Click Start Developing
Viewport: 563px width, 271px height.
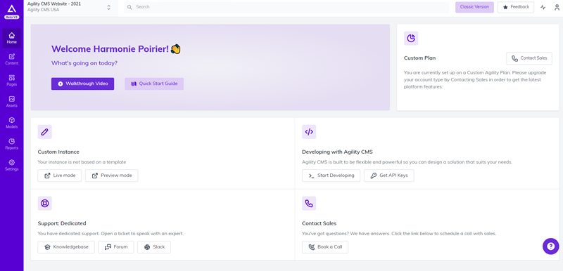pos(331,176)
